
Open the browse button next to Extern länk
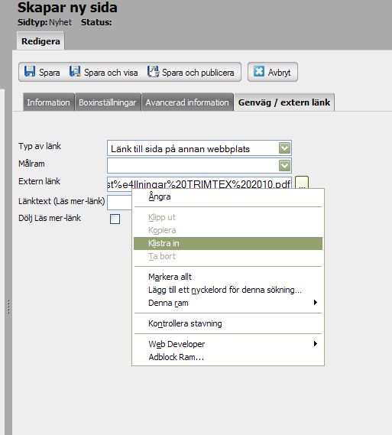click(302, 183)
